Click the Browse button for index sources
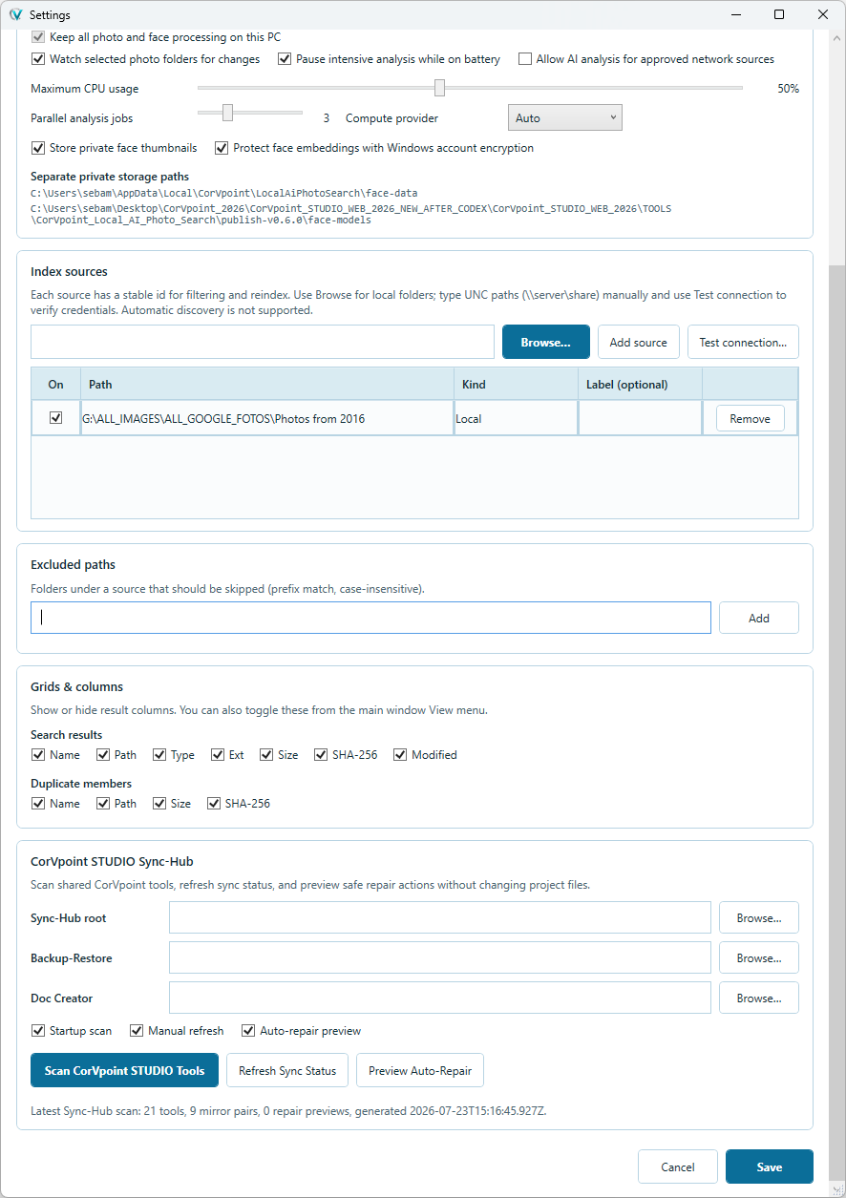The height and width of the screenshot is (1198, 846). pyautogui.click(x=546, y=342)
